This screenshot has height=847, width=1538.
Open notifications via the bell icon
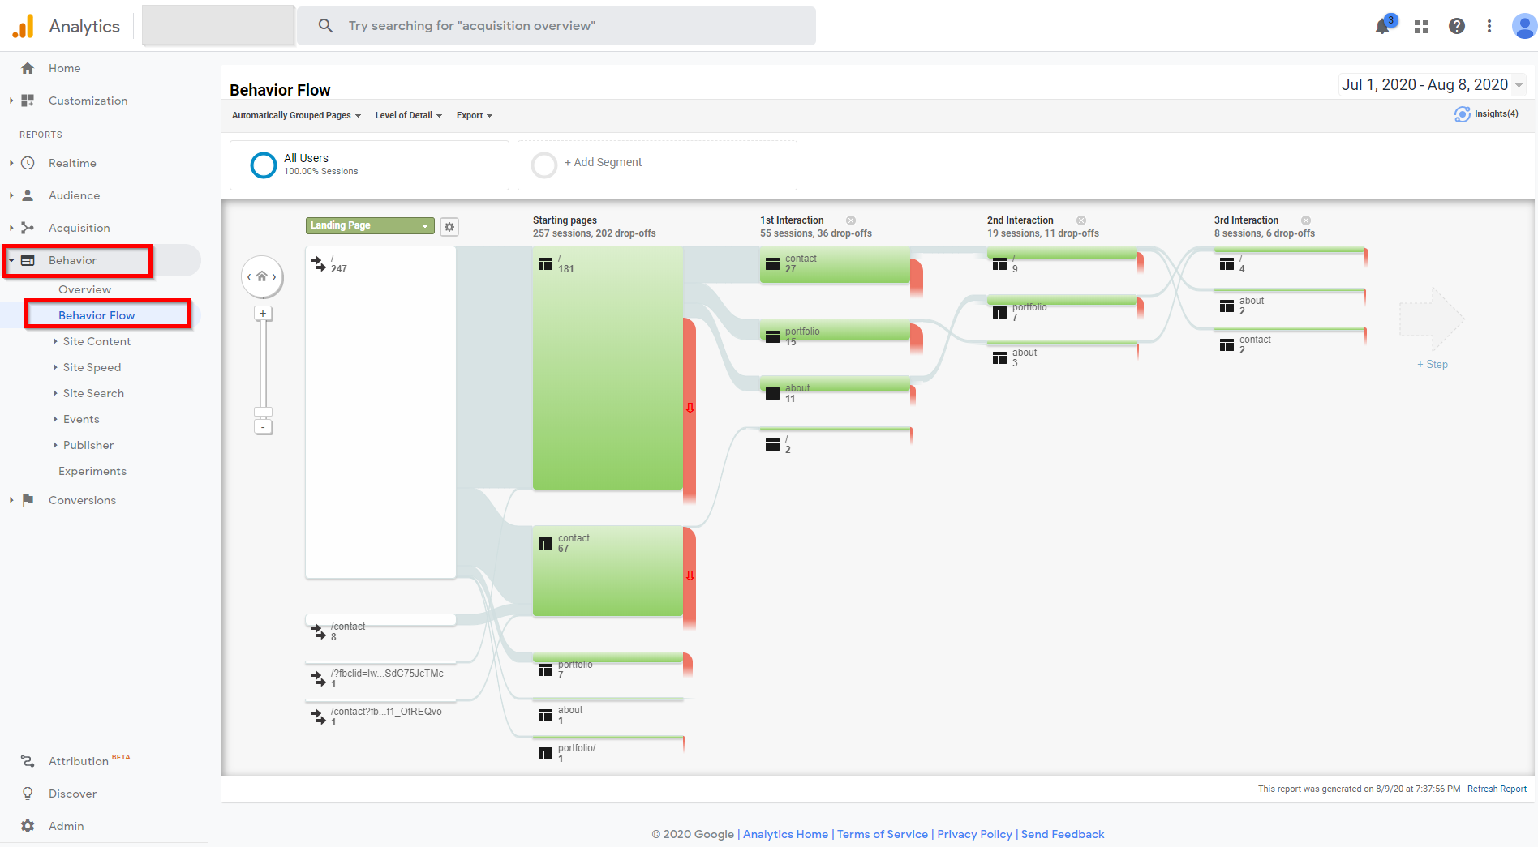[1381, 26]
